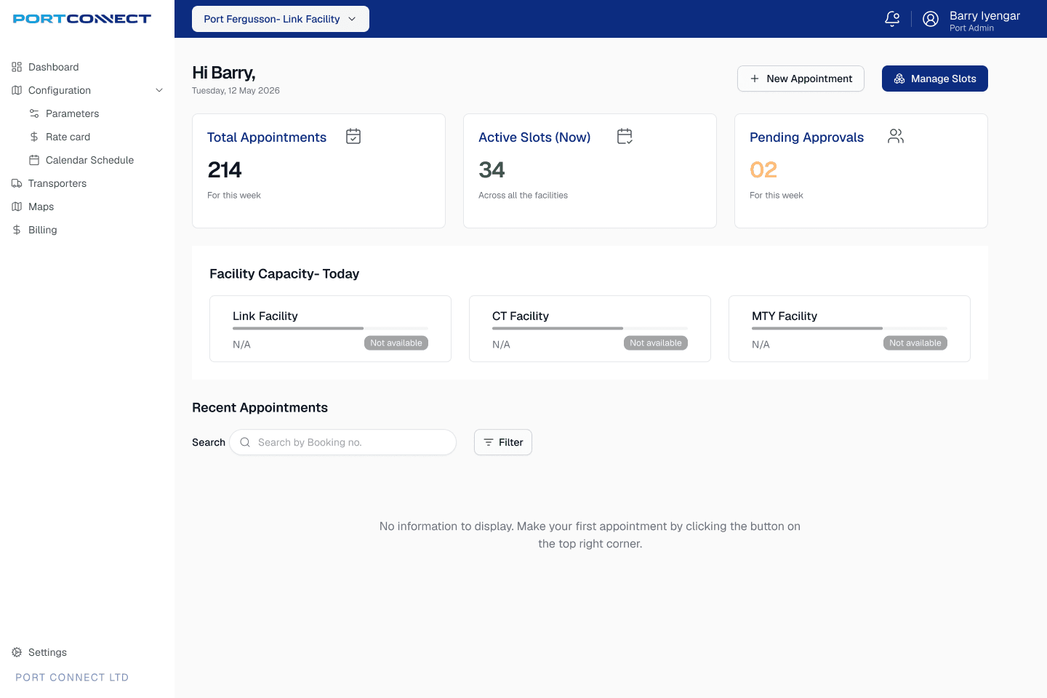
Task: Click the PortConnect logo
Action: tap(82, 19)
